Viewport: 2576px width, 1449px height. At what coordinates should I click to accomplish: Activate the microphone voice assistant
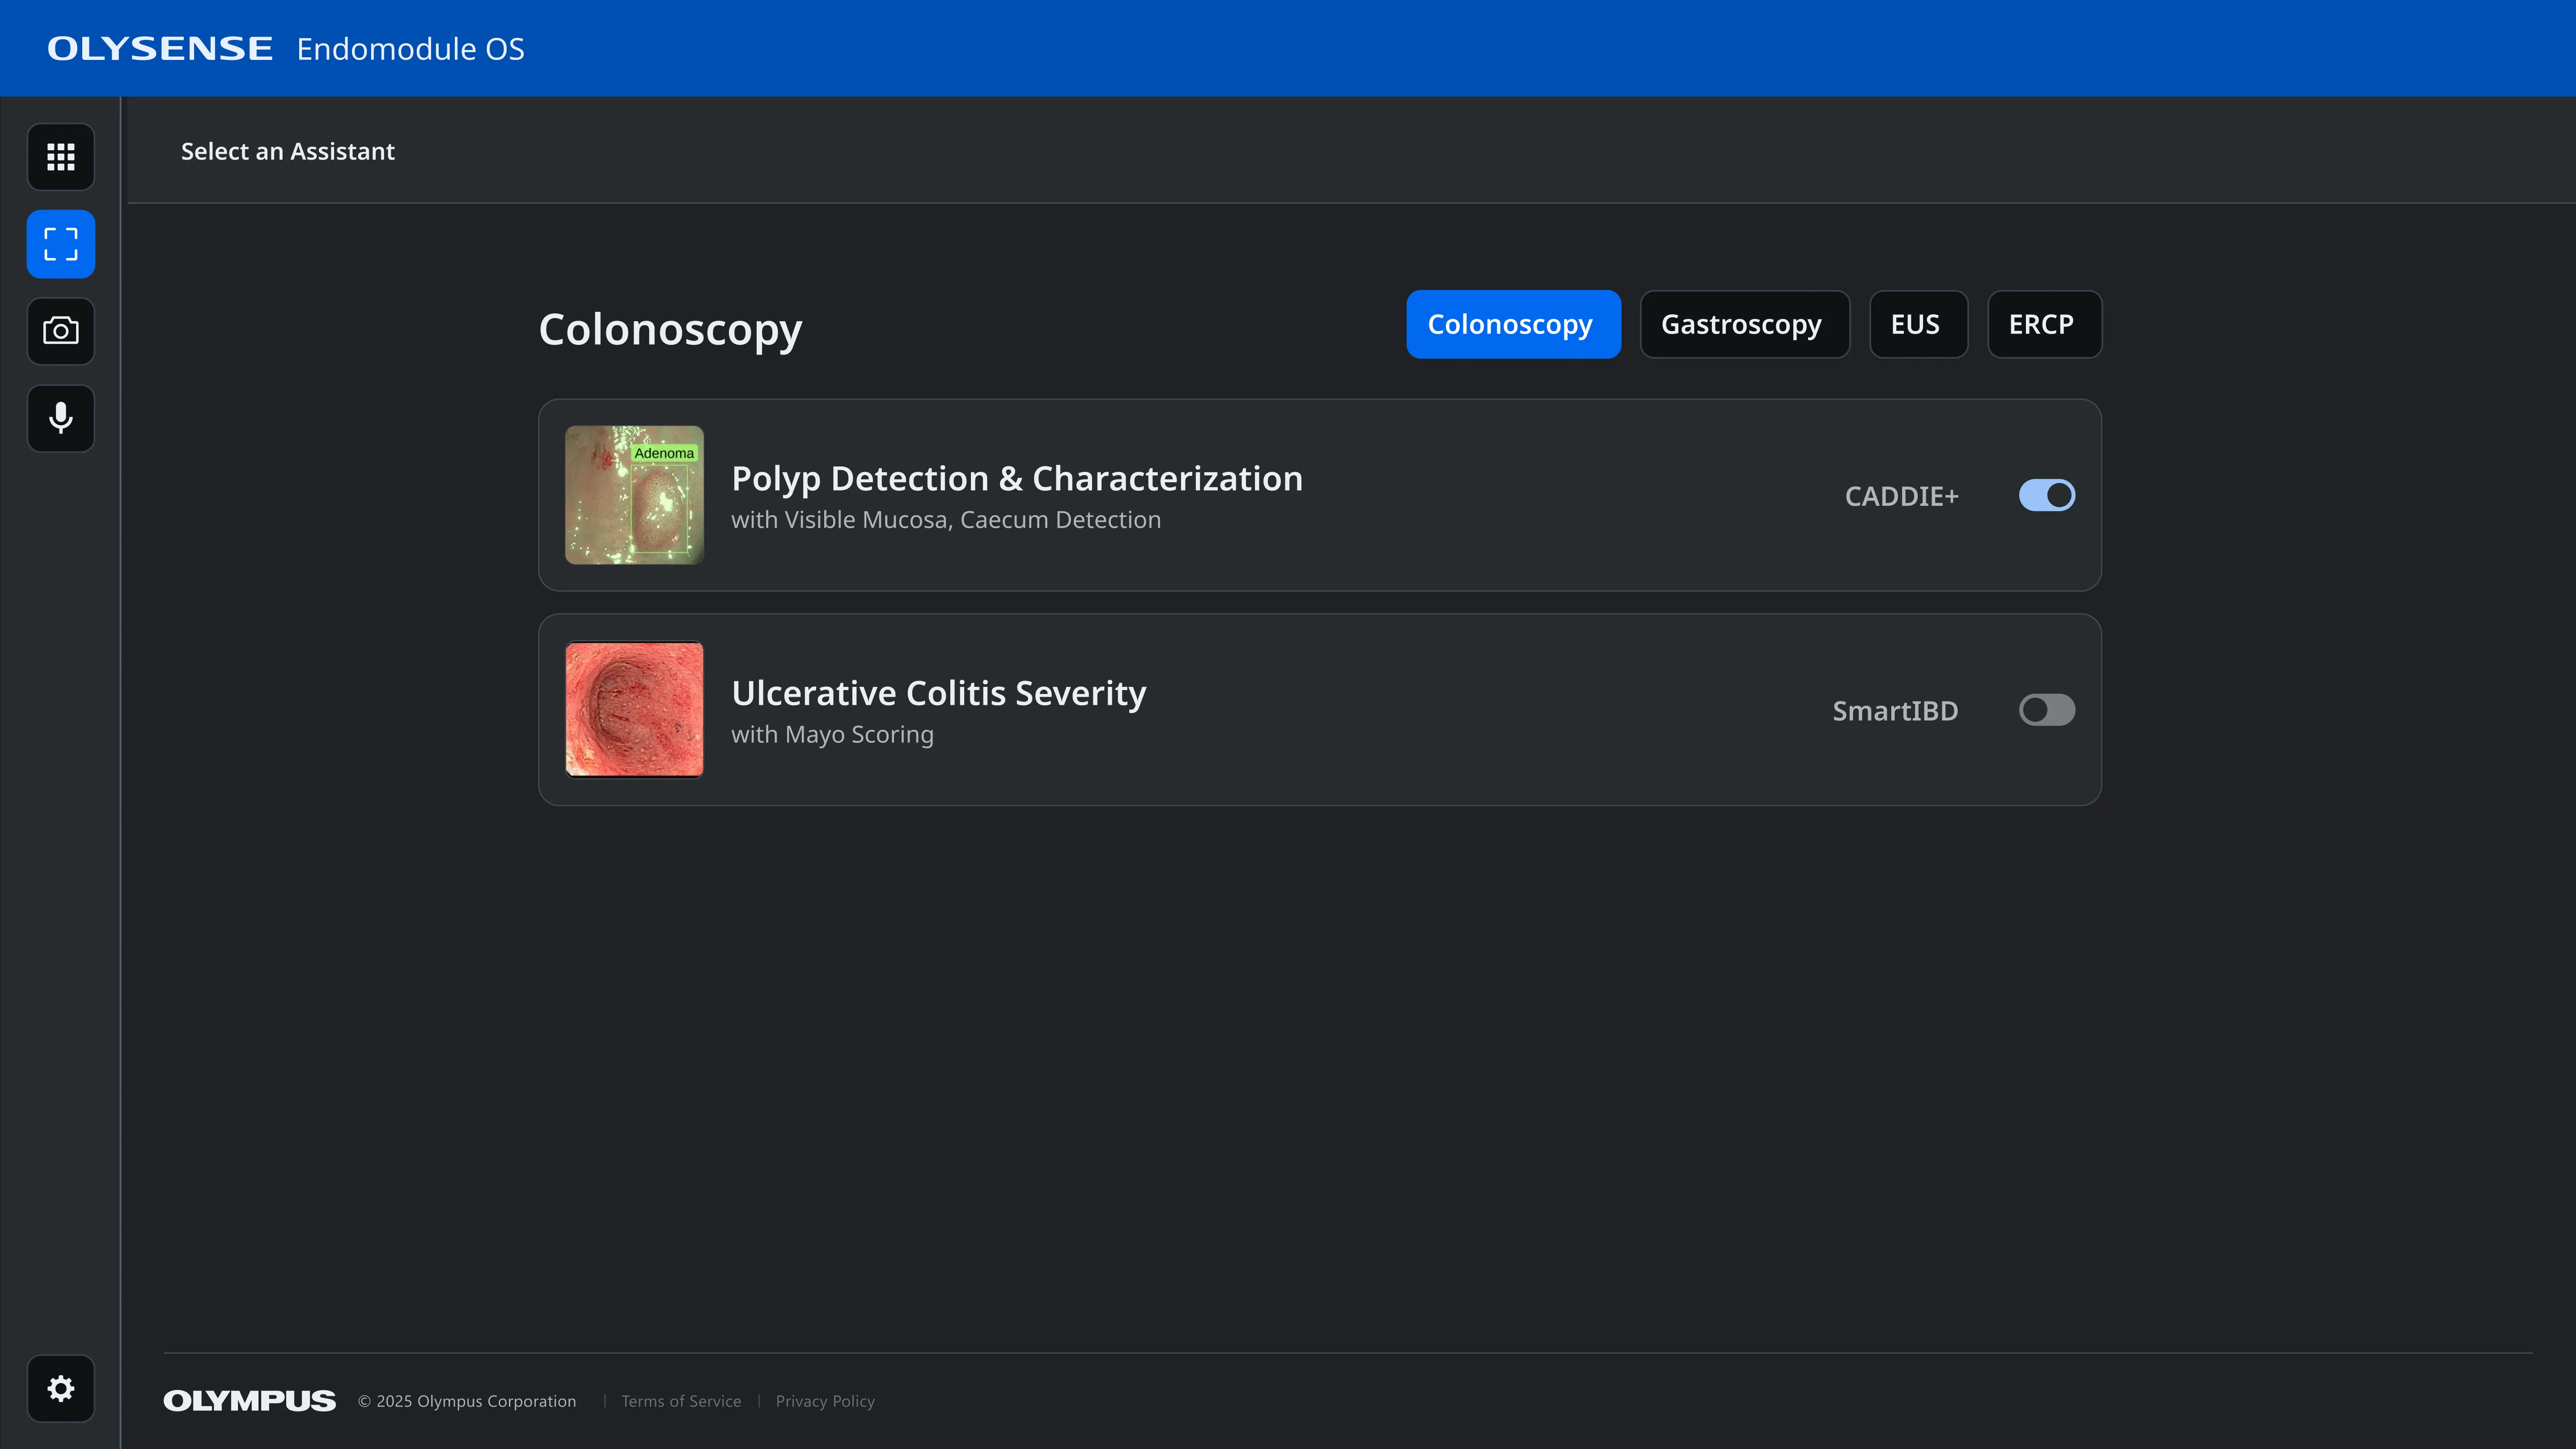(60, 418)
